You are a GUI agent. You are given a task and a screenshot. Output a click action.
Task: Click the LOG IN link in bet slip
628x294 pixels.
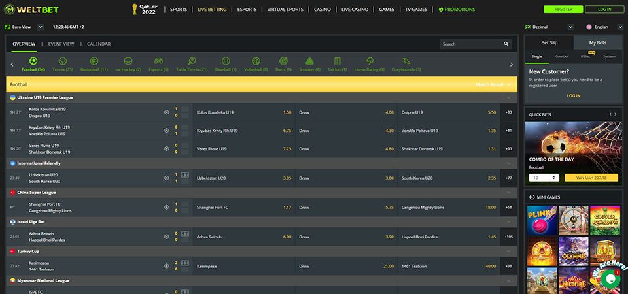tap(574, 96)
